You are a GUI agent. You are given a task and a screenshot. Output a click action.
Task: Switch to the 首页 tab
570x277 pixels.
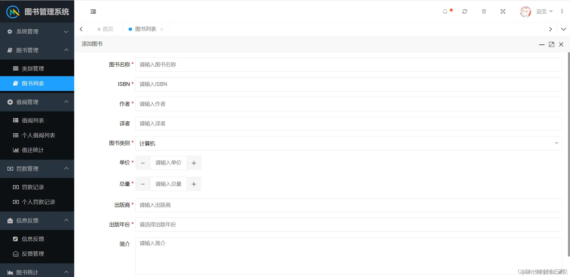coord(105,29)
